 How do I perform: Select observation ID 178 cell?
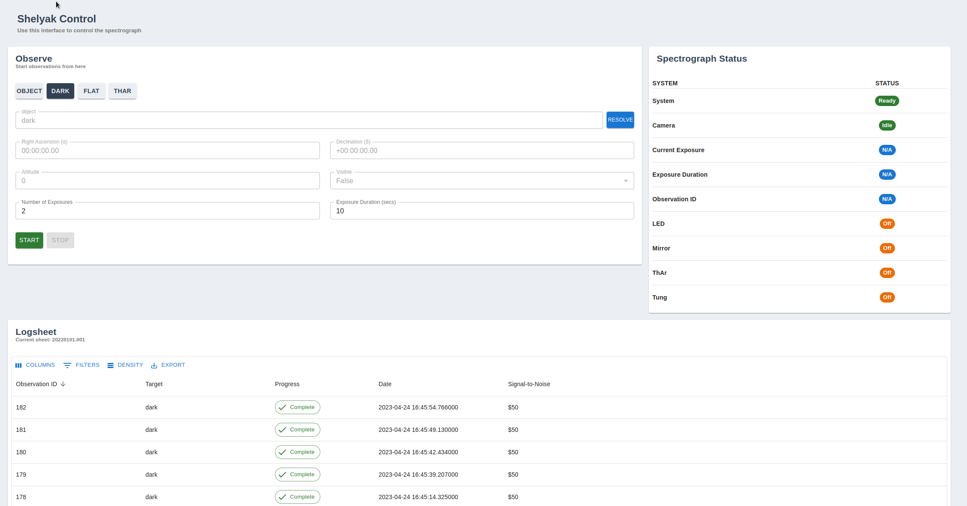(21, 497)
